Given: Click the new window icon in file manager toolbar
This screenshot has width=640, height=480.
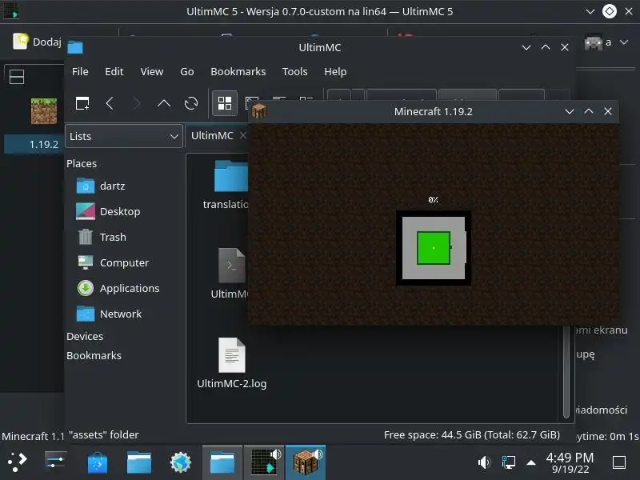Looking at the screenshot, I should click(82, 103).
